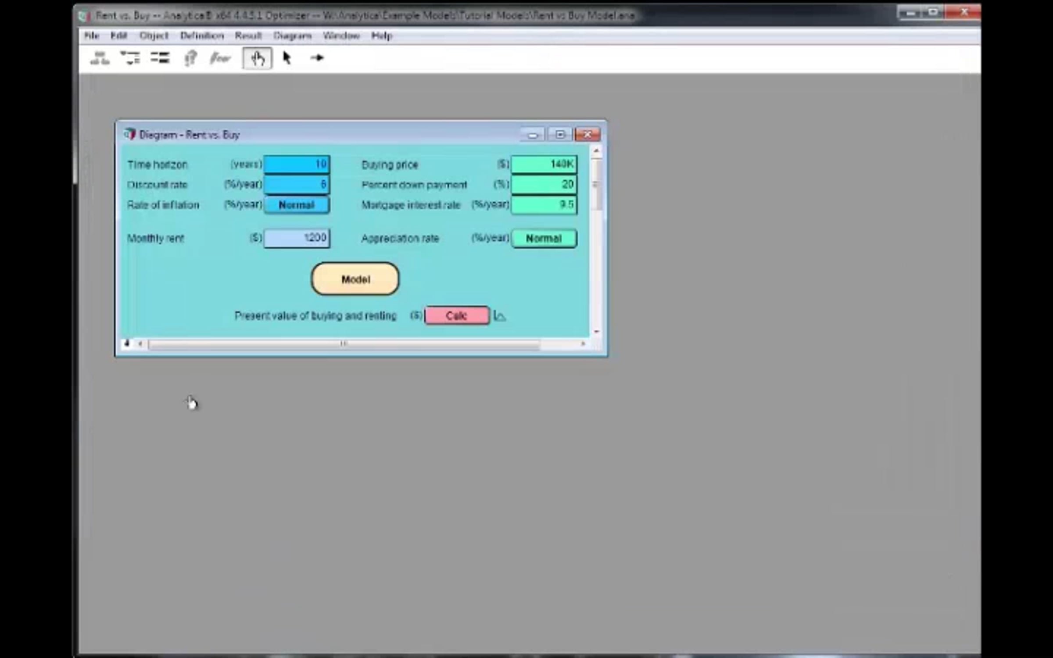Image resolution: width=1053 pixels, height=658 pixels.
Task: Open the object window list icon
Action: click(160, 58)
